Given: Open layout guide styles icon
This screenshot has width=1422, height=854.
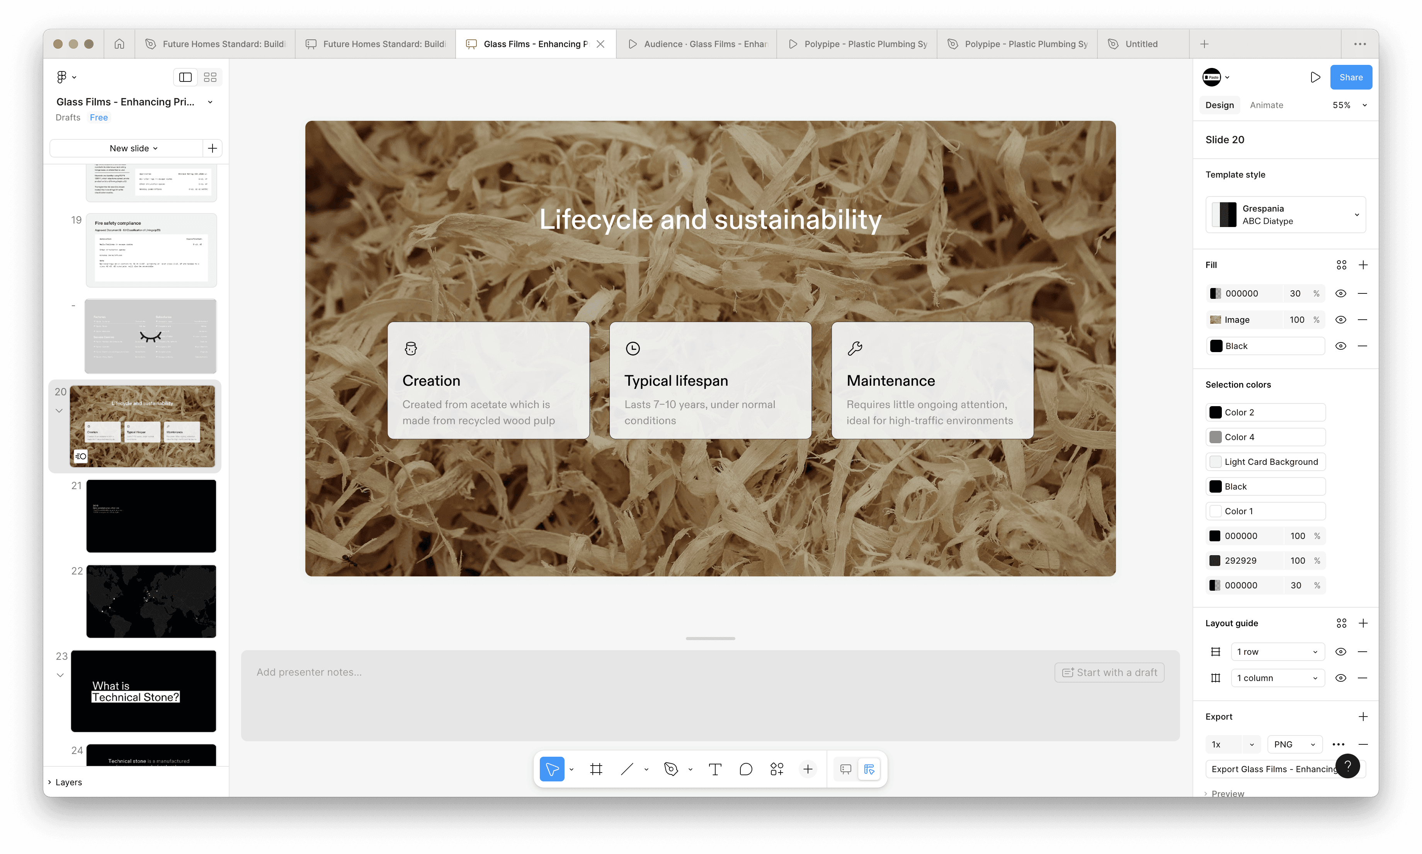Looking at the screenshot, I should (1341, 623).
